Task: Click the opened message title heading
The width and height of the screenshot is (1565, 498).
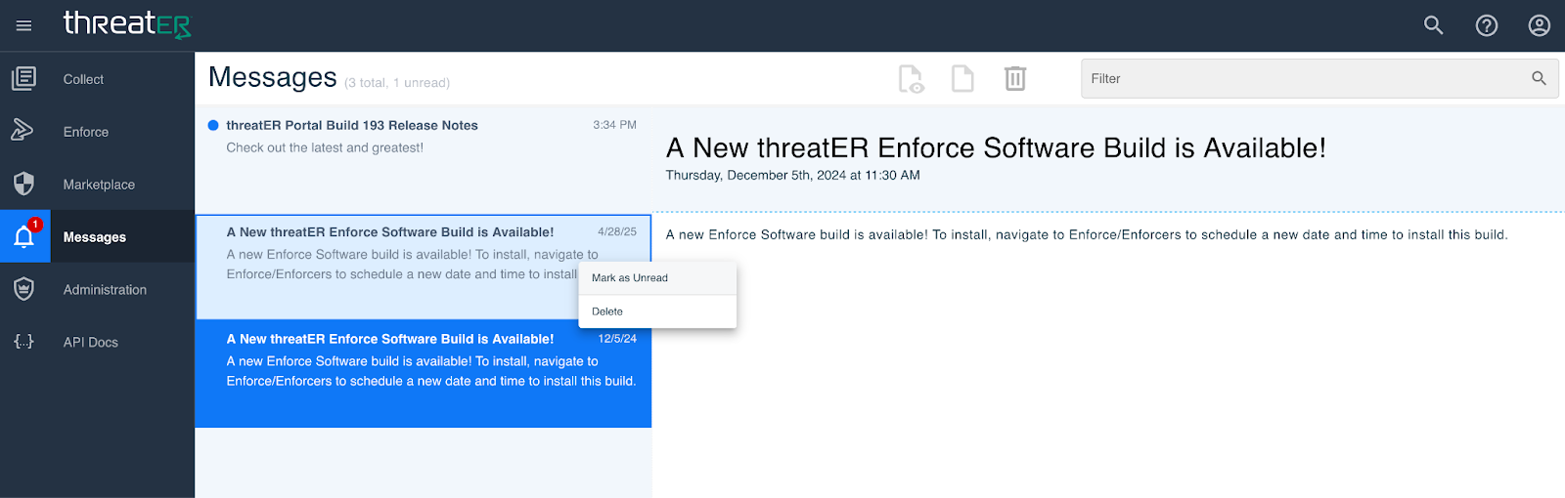Action: [996, 148]
